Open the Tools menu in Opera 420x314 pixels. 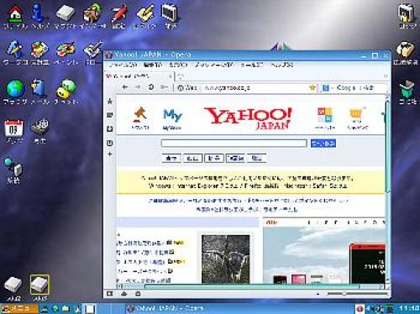pos(252,65)
